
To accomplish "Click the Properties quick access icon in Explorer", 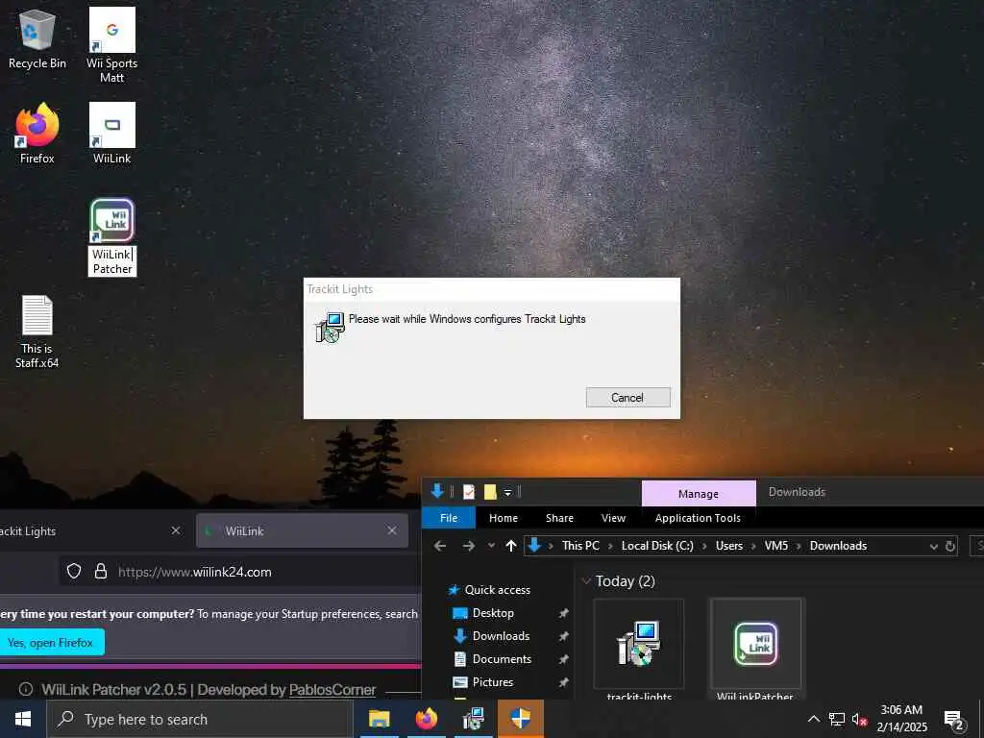I will [x=469, y=492].
